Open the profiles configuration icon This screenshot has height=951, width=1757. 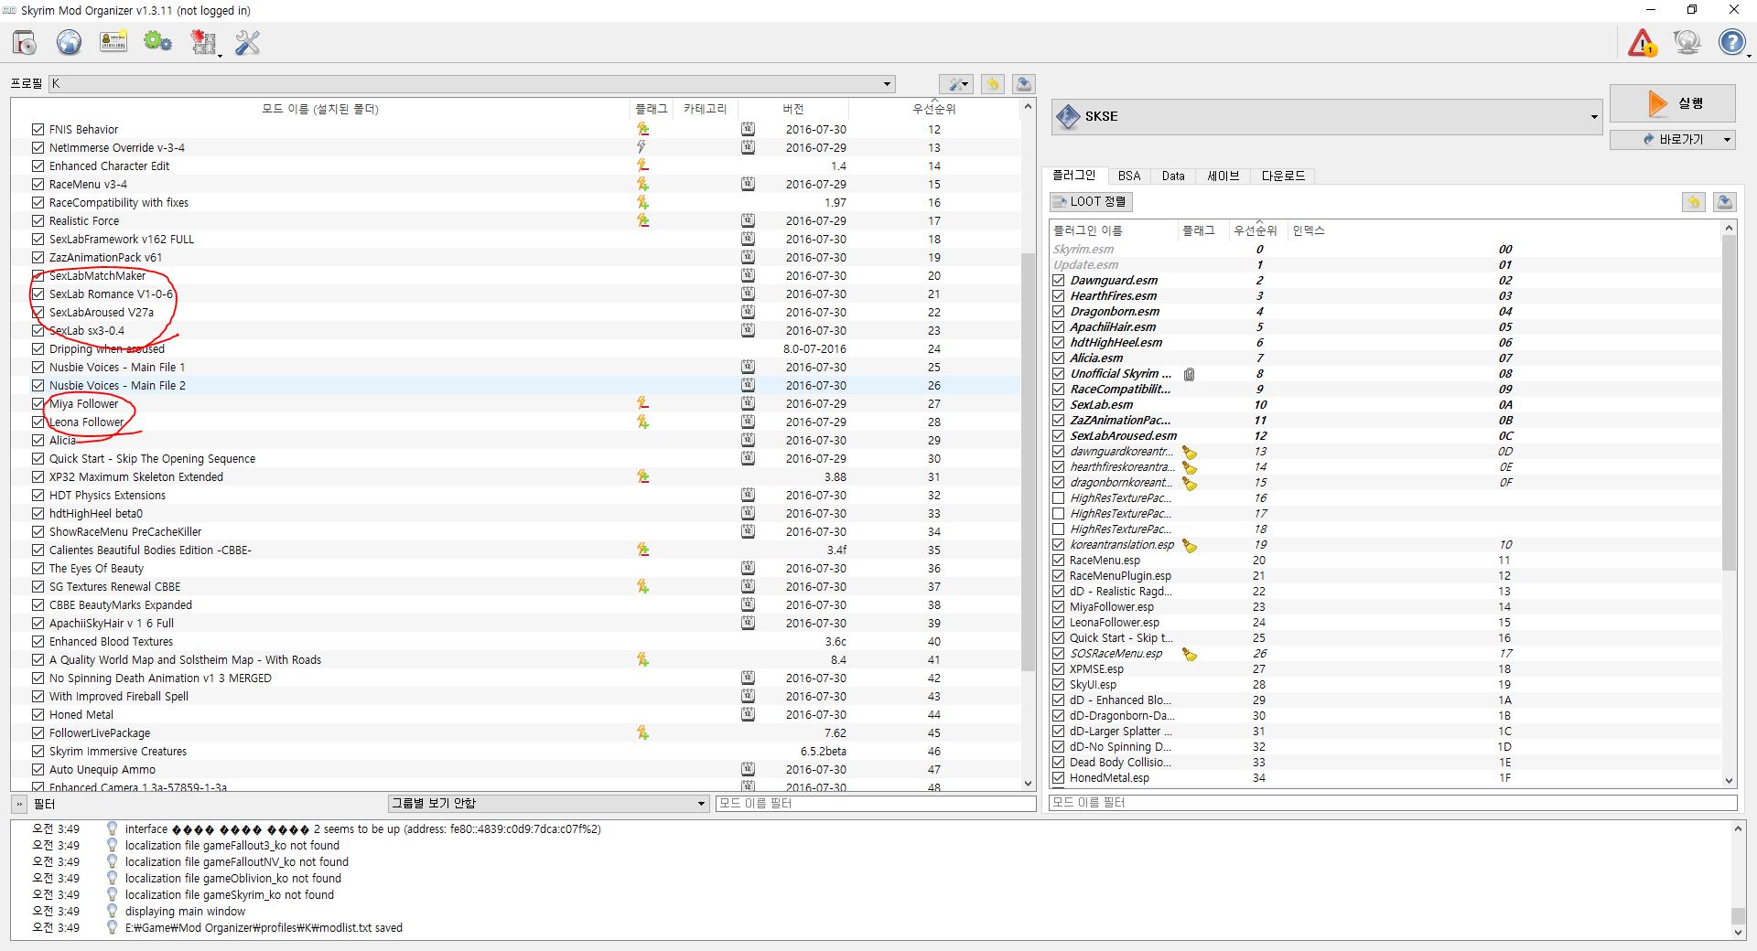[113, 42]
